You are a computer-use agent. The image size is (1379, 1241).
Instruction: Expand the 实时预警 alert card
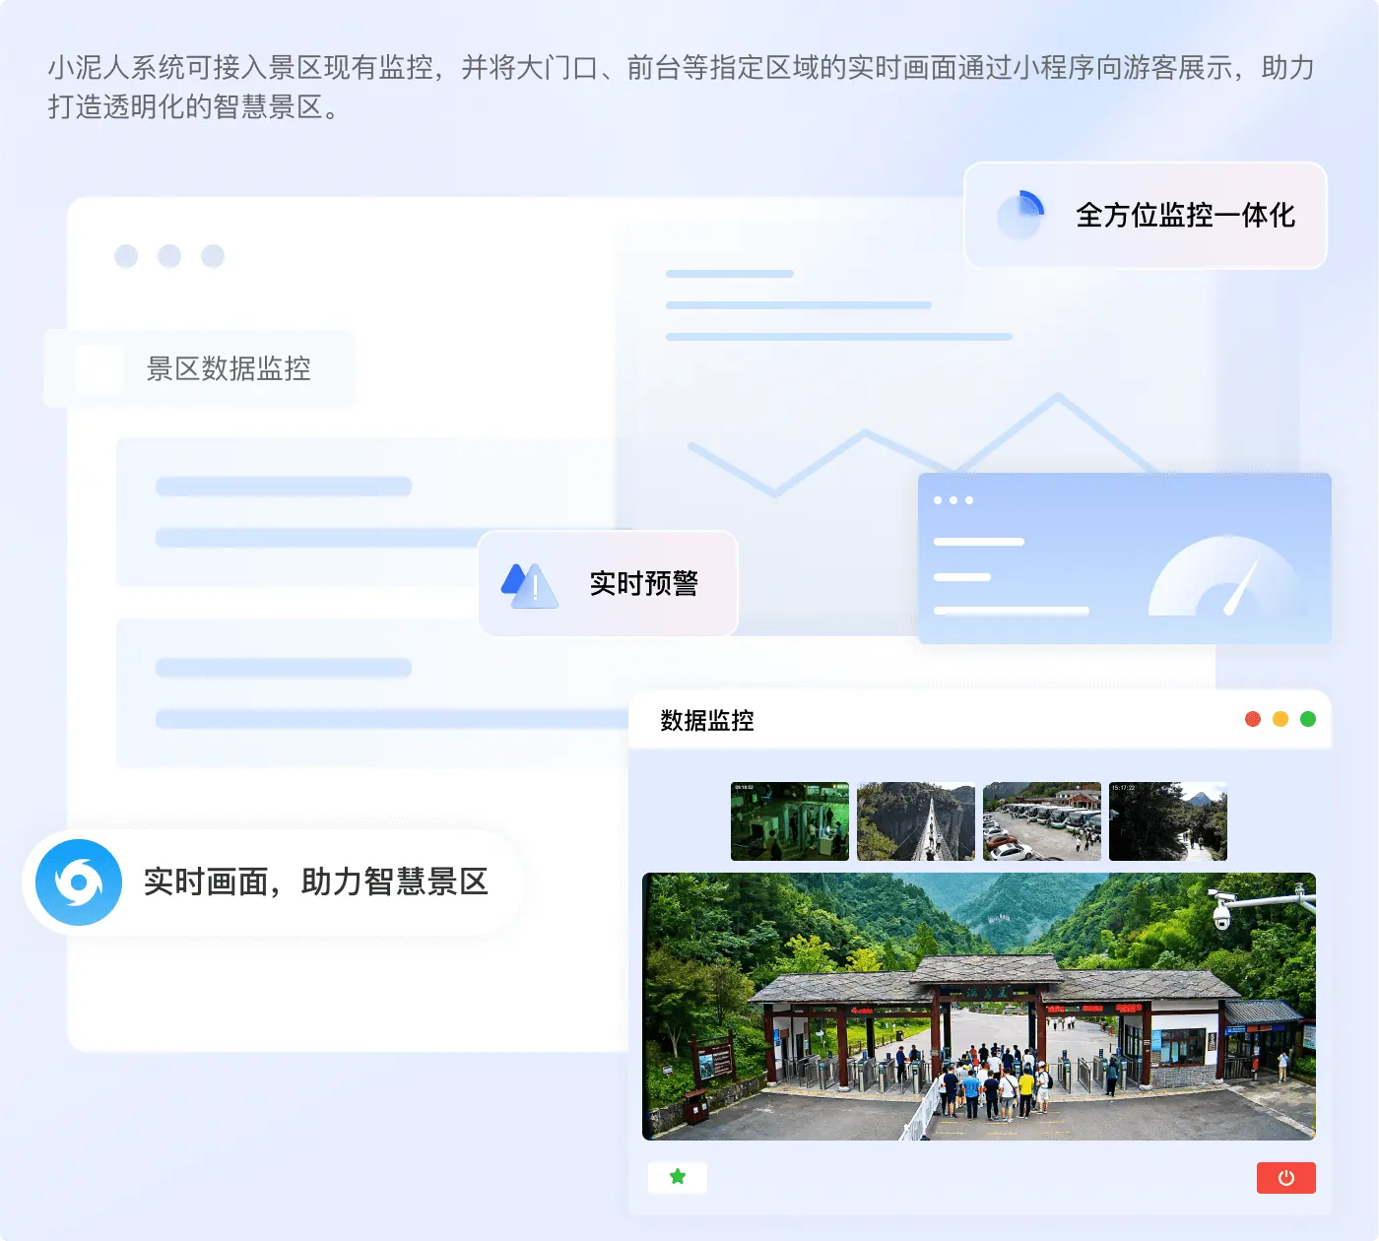click(x=608, y=583)
